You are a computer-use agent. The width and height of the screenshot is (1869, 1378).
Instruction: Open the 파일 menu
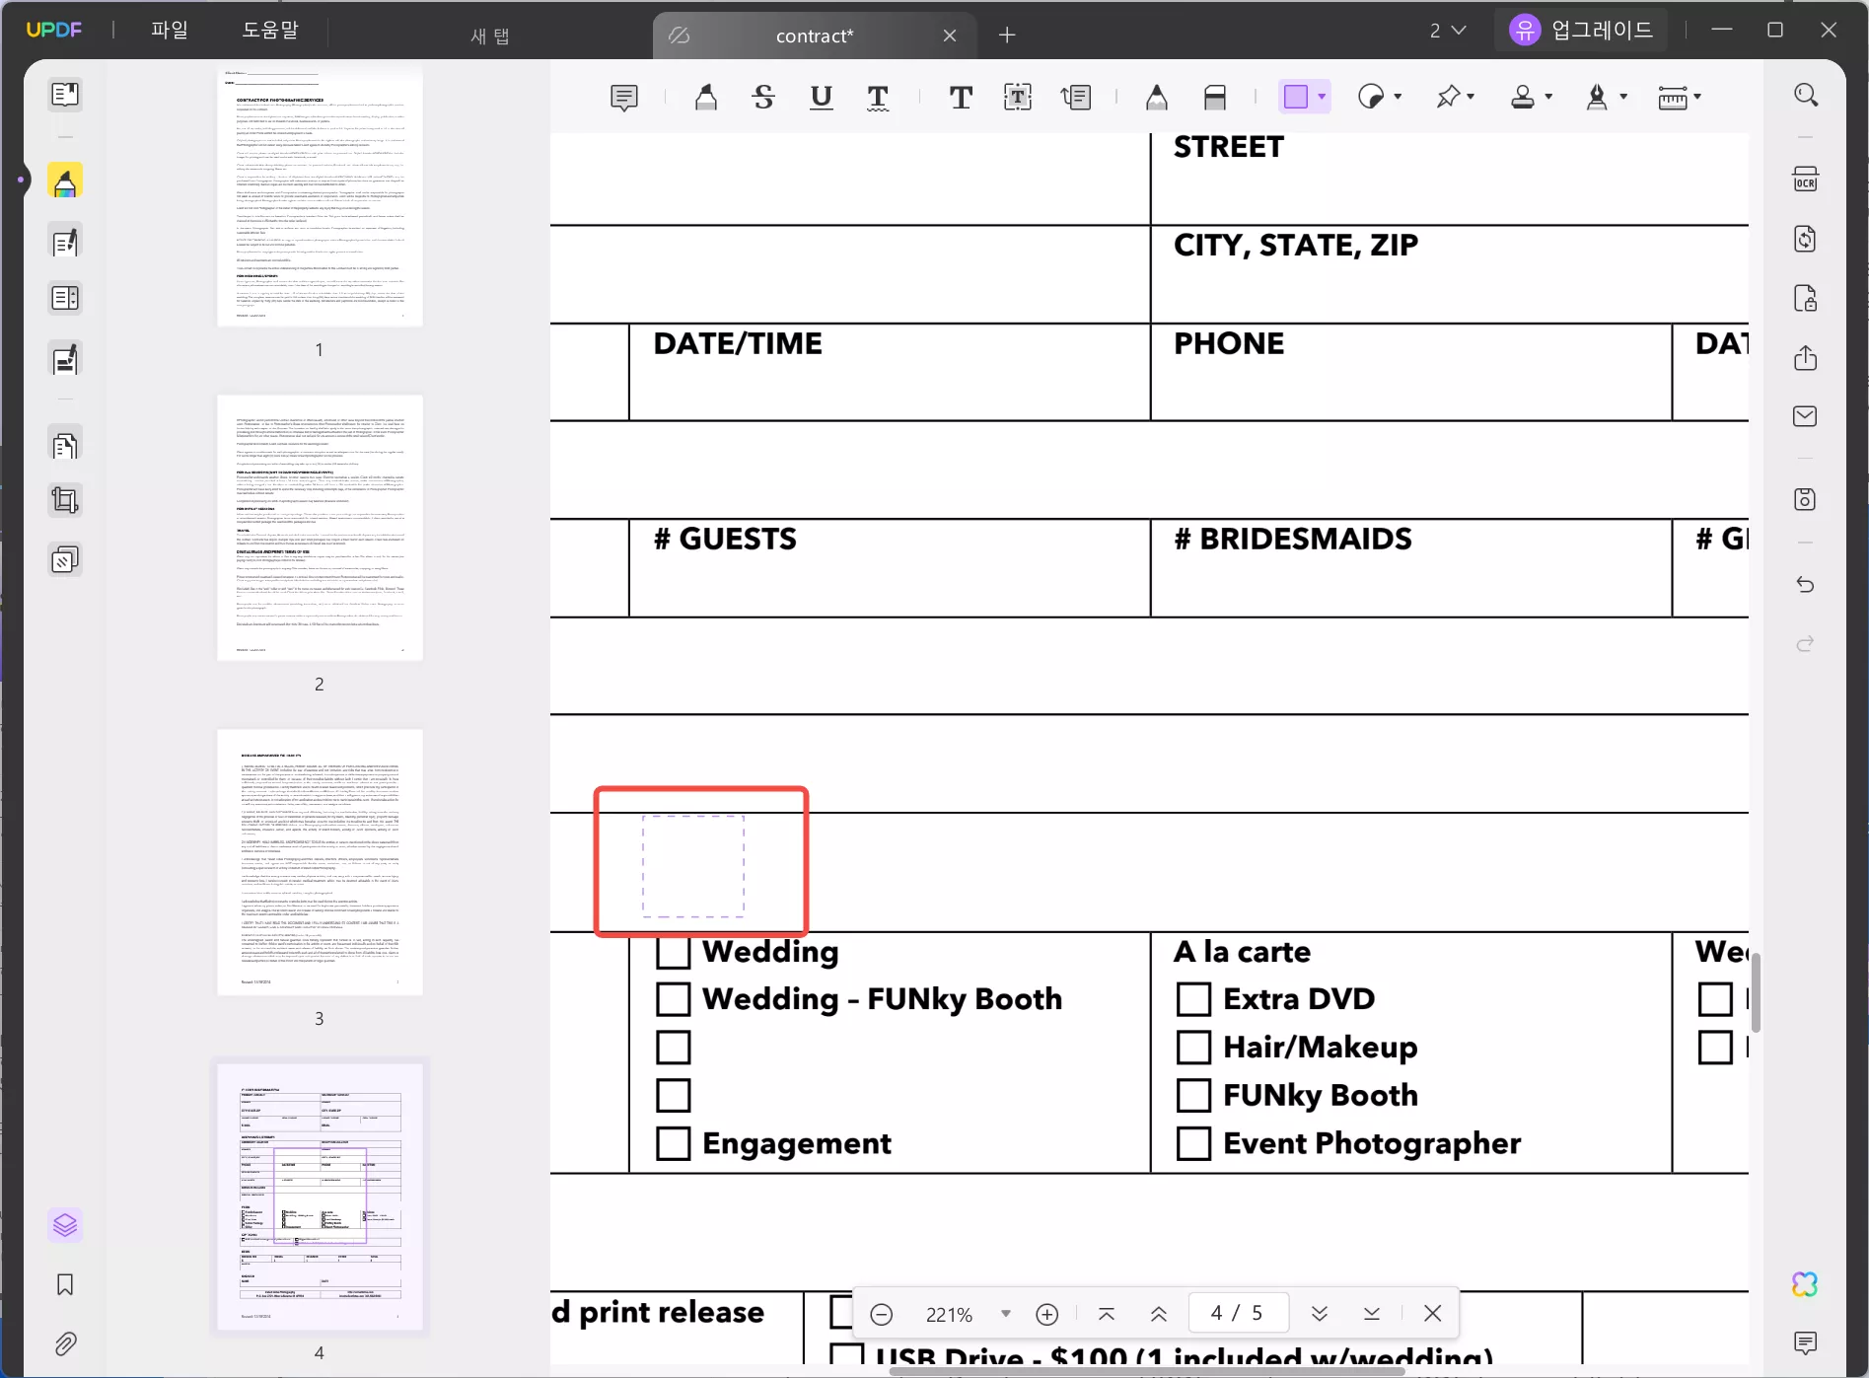[x=170, y=30]
